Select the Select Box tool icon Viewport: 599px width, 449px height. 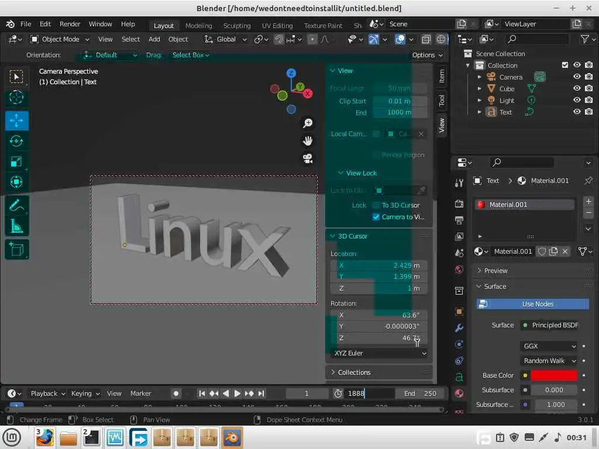point(16,77)
